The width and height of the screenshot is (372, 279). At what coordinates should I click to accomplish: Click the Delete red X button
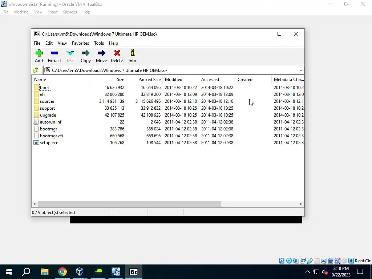[x=117, y=56]
